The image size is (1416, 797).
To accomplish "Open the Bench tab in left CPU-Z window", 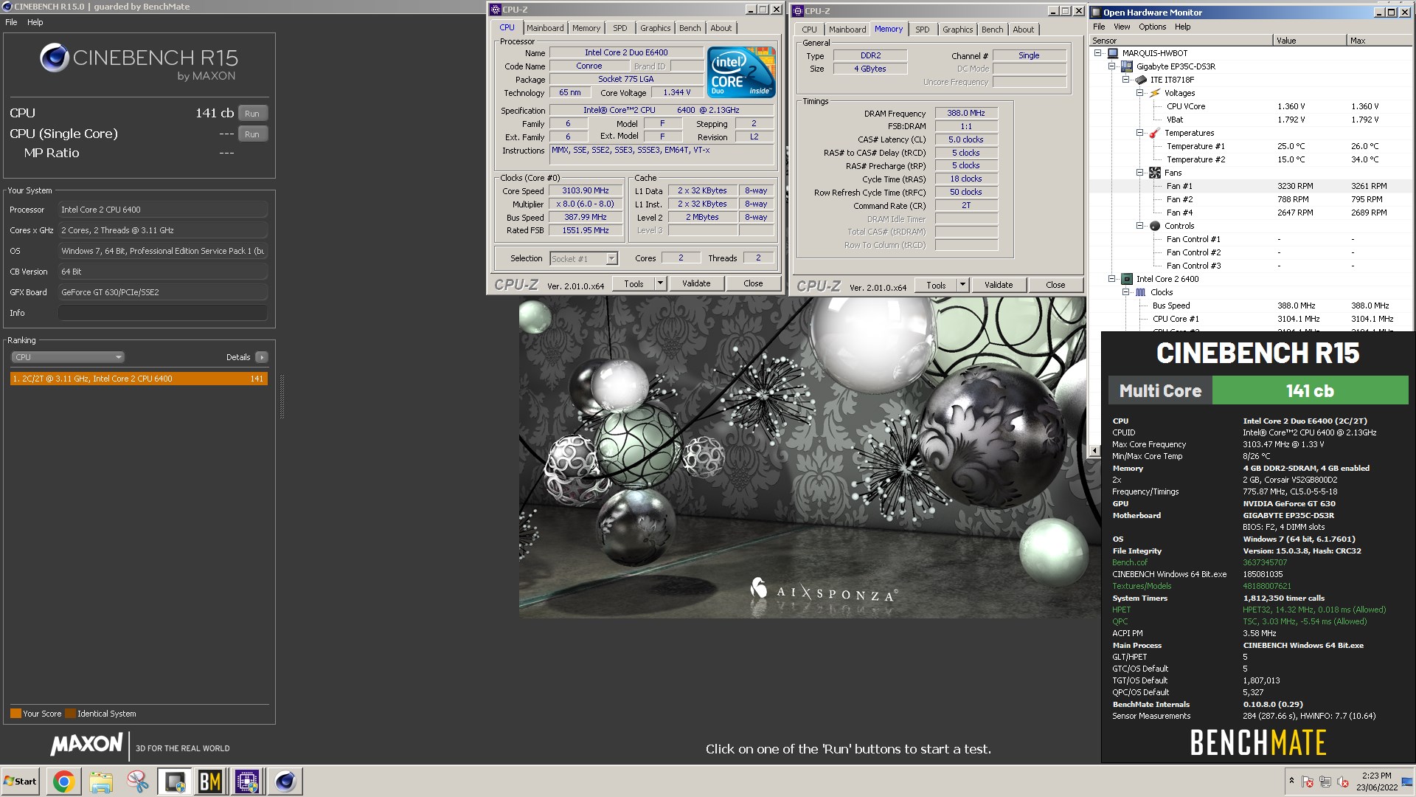I will click(x=690, y=28).
